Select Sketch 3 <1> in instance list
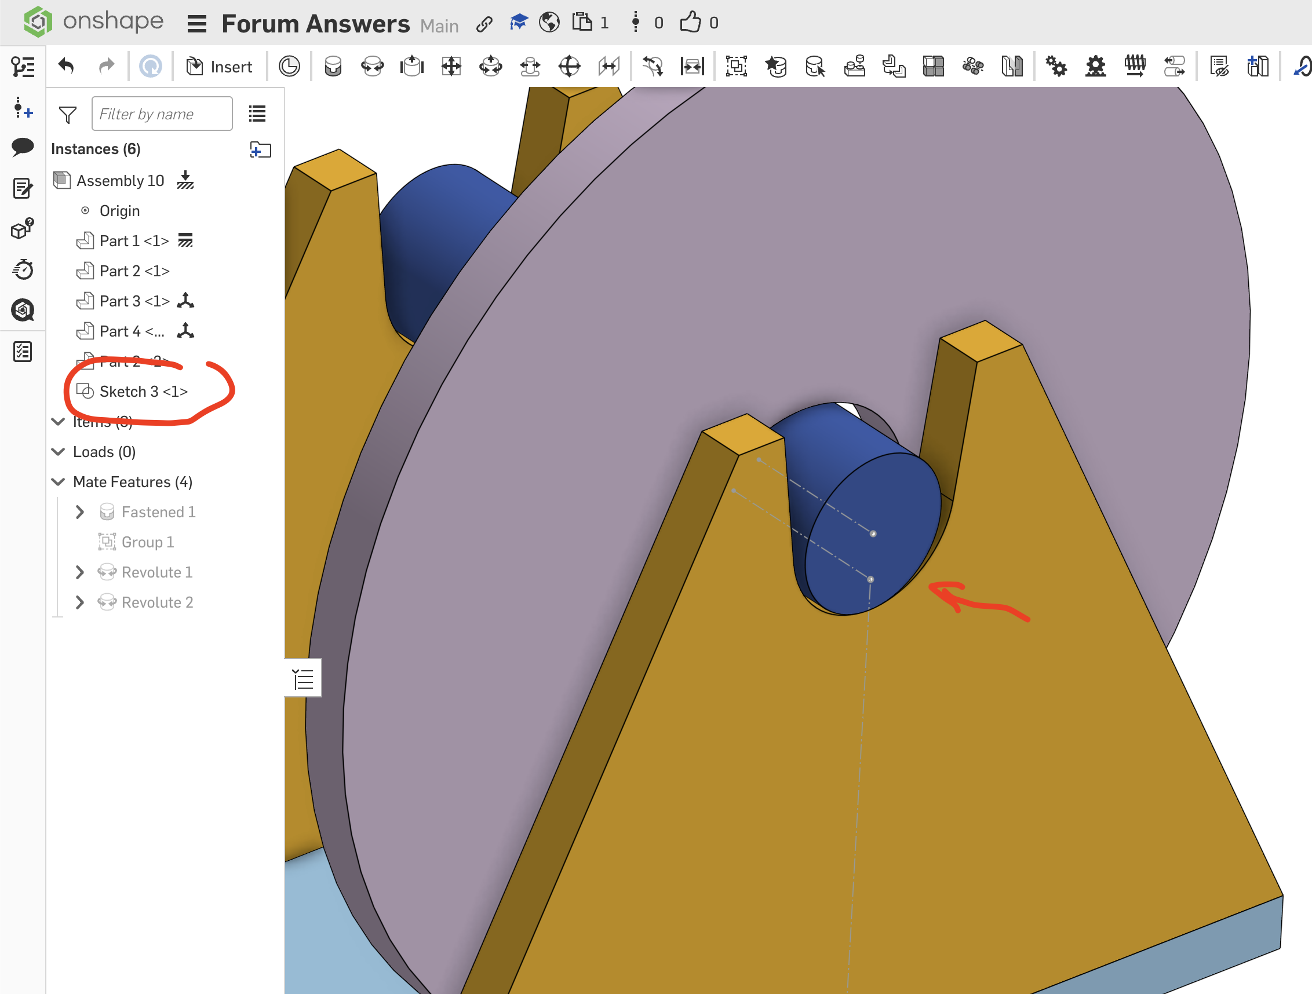Image resolution: width=1312 pixels, height=994 pixels. click(x=144, y=391)
